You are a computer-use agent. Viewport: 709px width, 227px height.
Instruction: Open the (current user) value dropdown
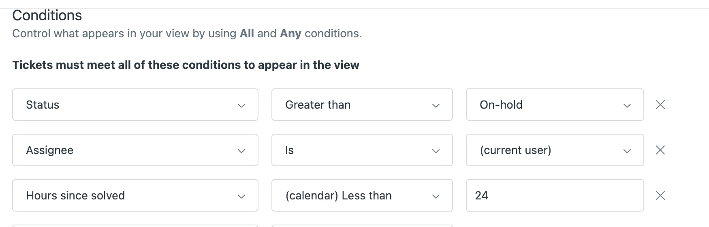[x=555, y=150]
